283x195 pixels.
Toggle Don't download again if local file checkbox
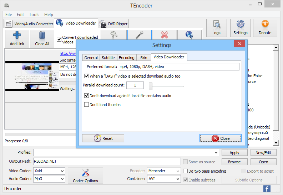point(86,96)
